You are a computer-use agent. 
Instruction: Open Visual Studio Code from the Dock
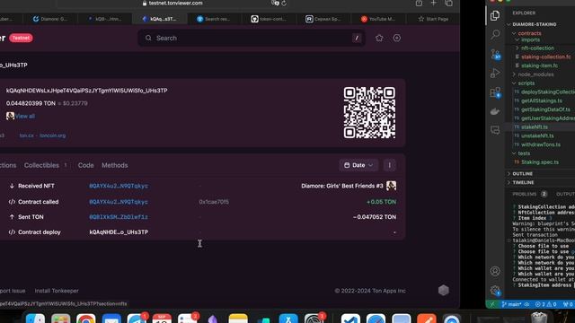coord(350,319)
